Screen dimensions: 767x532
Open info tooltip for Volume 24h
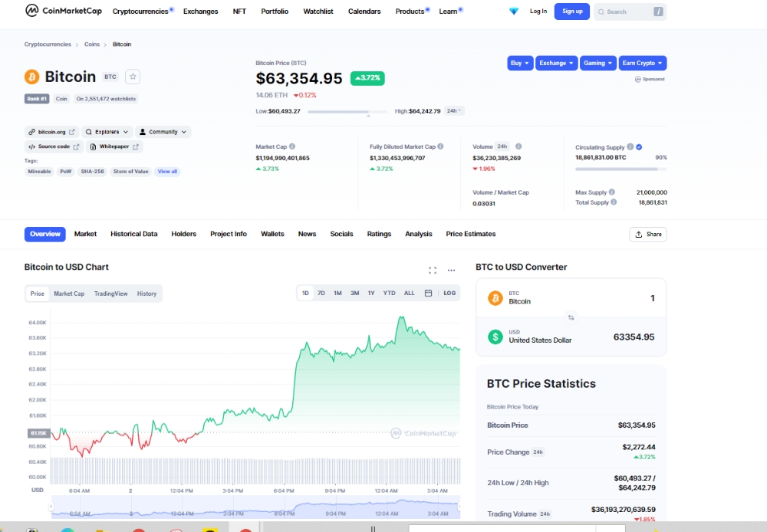tap(518, 146)
